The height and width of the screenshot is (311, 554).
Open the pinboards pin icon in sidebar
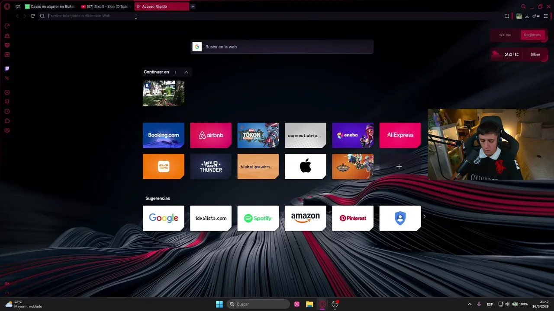7,102
